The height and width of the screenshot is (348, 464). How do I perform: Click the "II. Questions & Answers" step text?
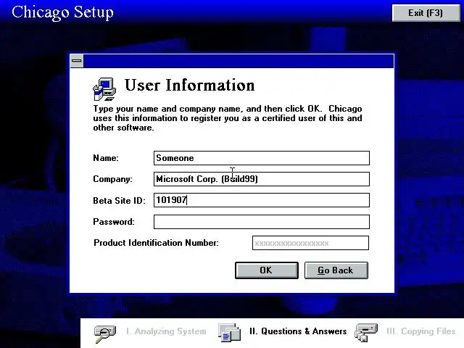click(x=298, y=331)
